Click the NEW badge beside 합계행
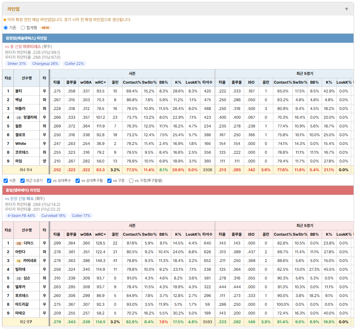This screenshot has height=330, width=356. (x=45, y=28)
